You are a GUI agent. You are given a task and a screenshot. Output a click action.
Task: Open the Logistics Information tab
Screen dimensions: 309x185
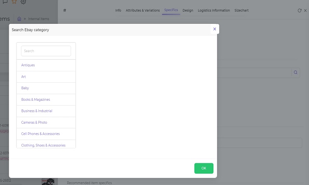(x=214, y=10)
